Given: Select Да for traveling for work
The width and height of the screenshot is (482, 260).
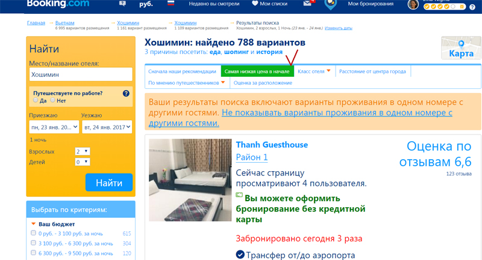Looking at the screenshot, I should 36,100.
